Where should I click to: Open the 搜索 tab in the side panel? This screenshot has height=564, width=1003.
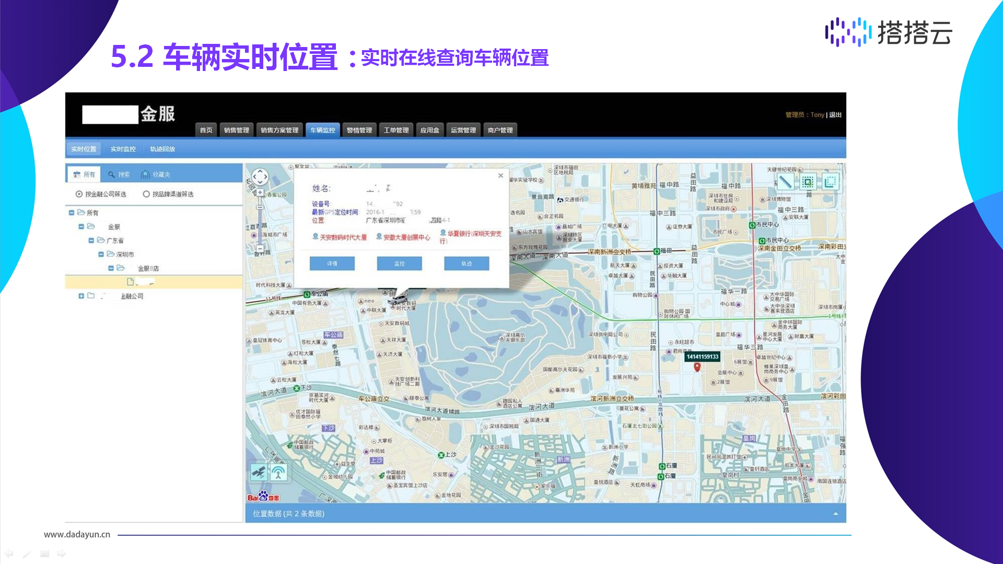click(119, 174)
